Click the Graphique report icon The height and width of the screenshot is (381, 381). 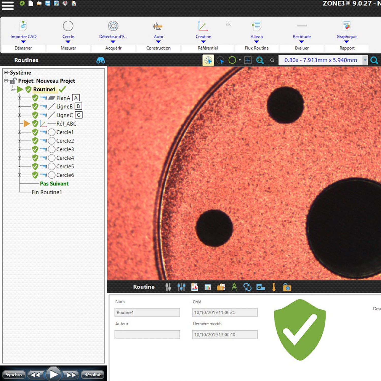click(347, 26)
